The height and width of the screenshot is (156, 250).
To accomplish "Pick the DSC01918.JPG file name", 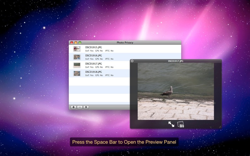I will click(x=94, y=72).
